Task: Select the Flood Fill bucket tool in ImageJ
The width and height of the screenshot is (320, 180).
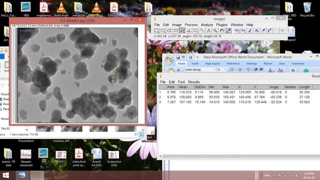Action: pyautogui.click(x=256, y=30)
